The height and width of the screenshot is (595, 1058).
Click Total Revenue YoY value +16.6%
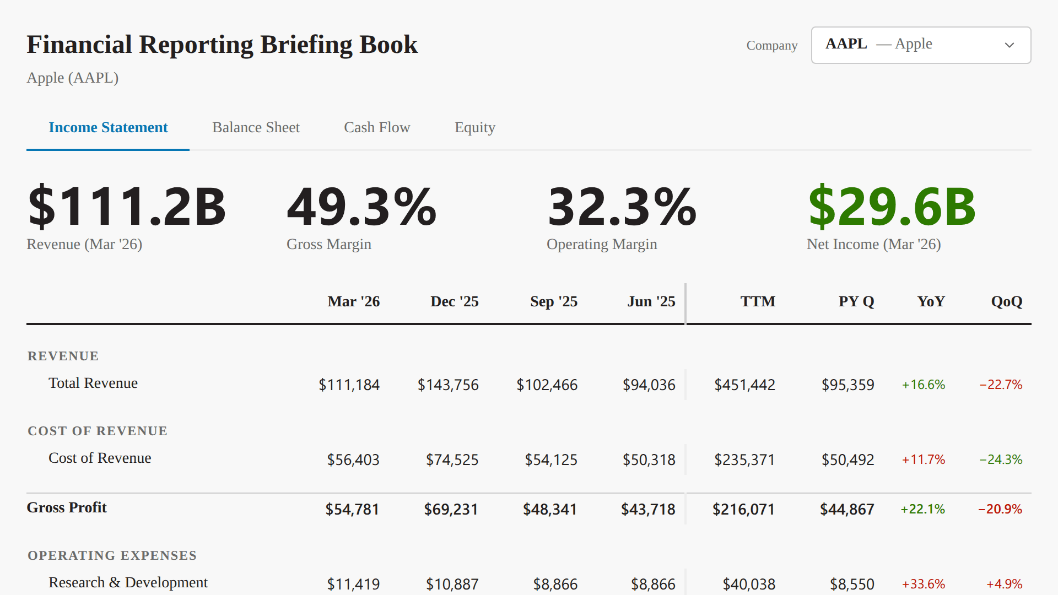(x=923, y=385)
